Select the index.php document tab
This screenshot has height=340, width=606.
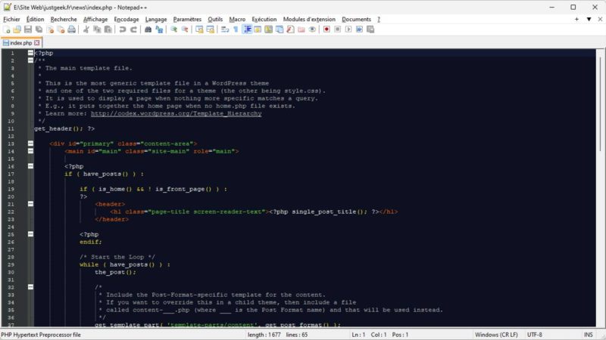click(21, 43)
